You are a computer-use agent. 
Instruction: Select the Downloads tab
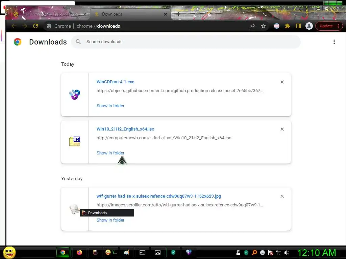coord(130,14)
